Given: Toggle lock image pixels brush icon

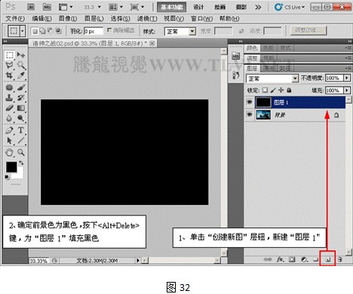Looking at the screenshot, I should coord(273,90).
